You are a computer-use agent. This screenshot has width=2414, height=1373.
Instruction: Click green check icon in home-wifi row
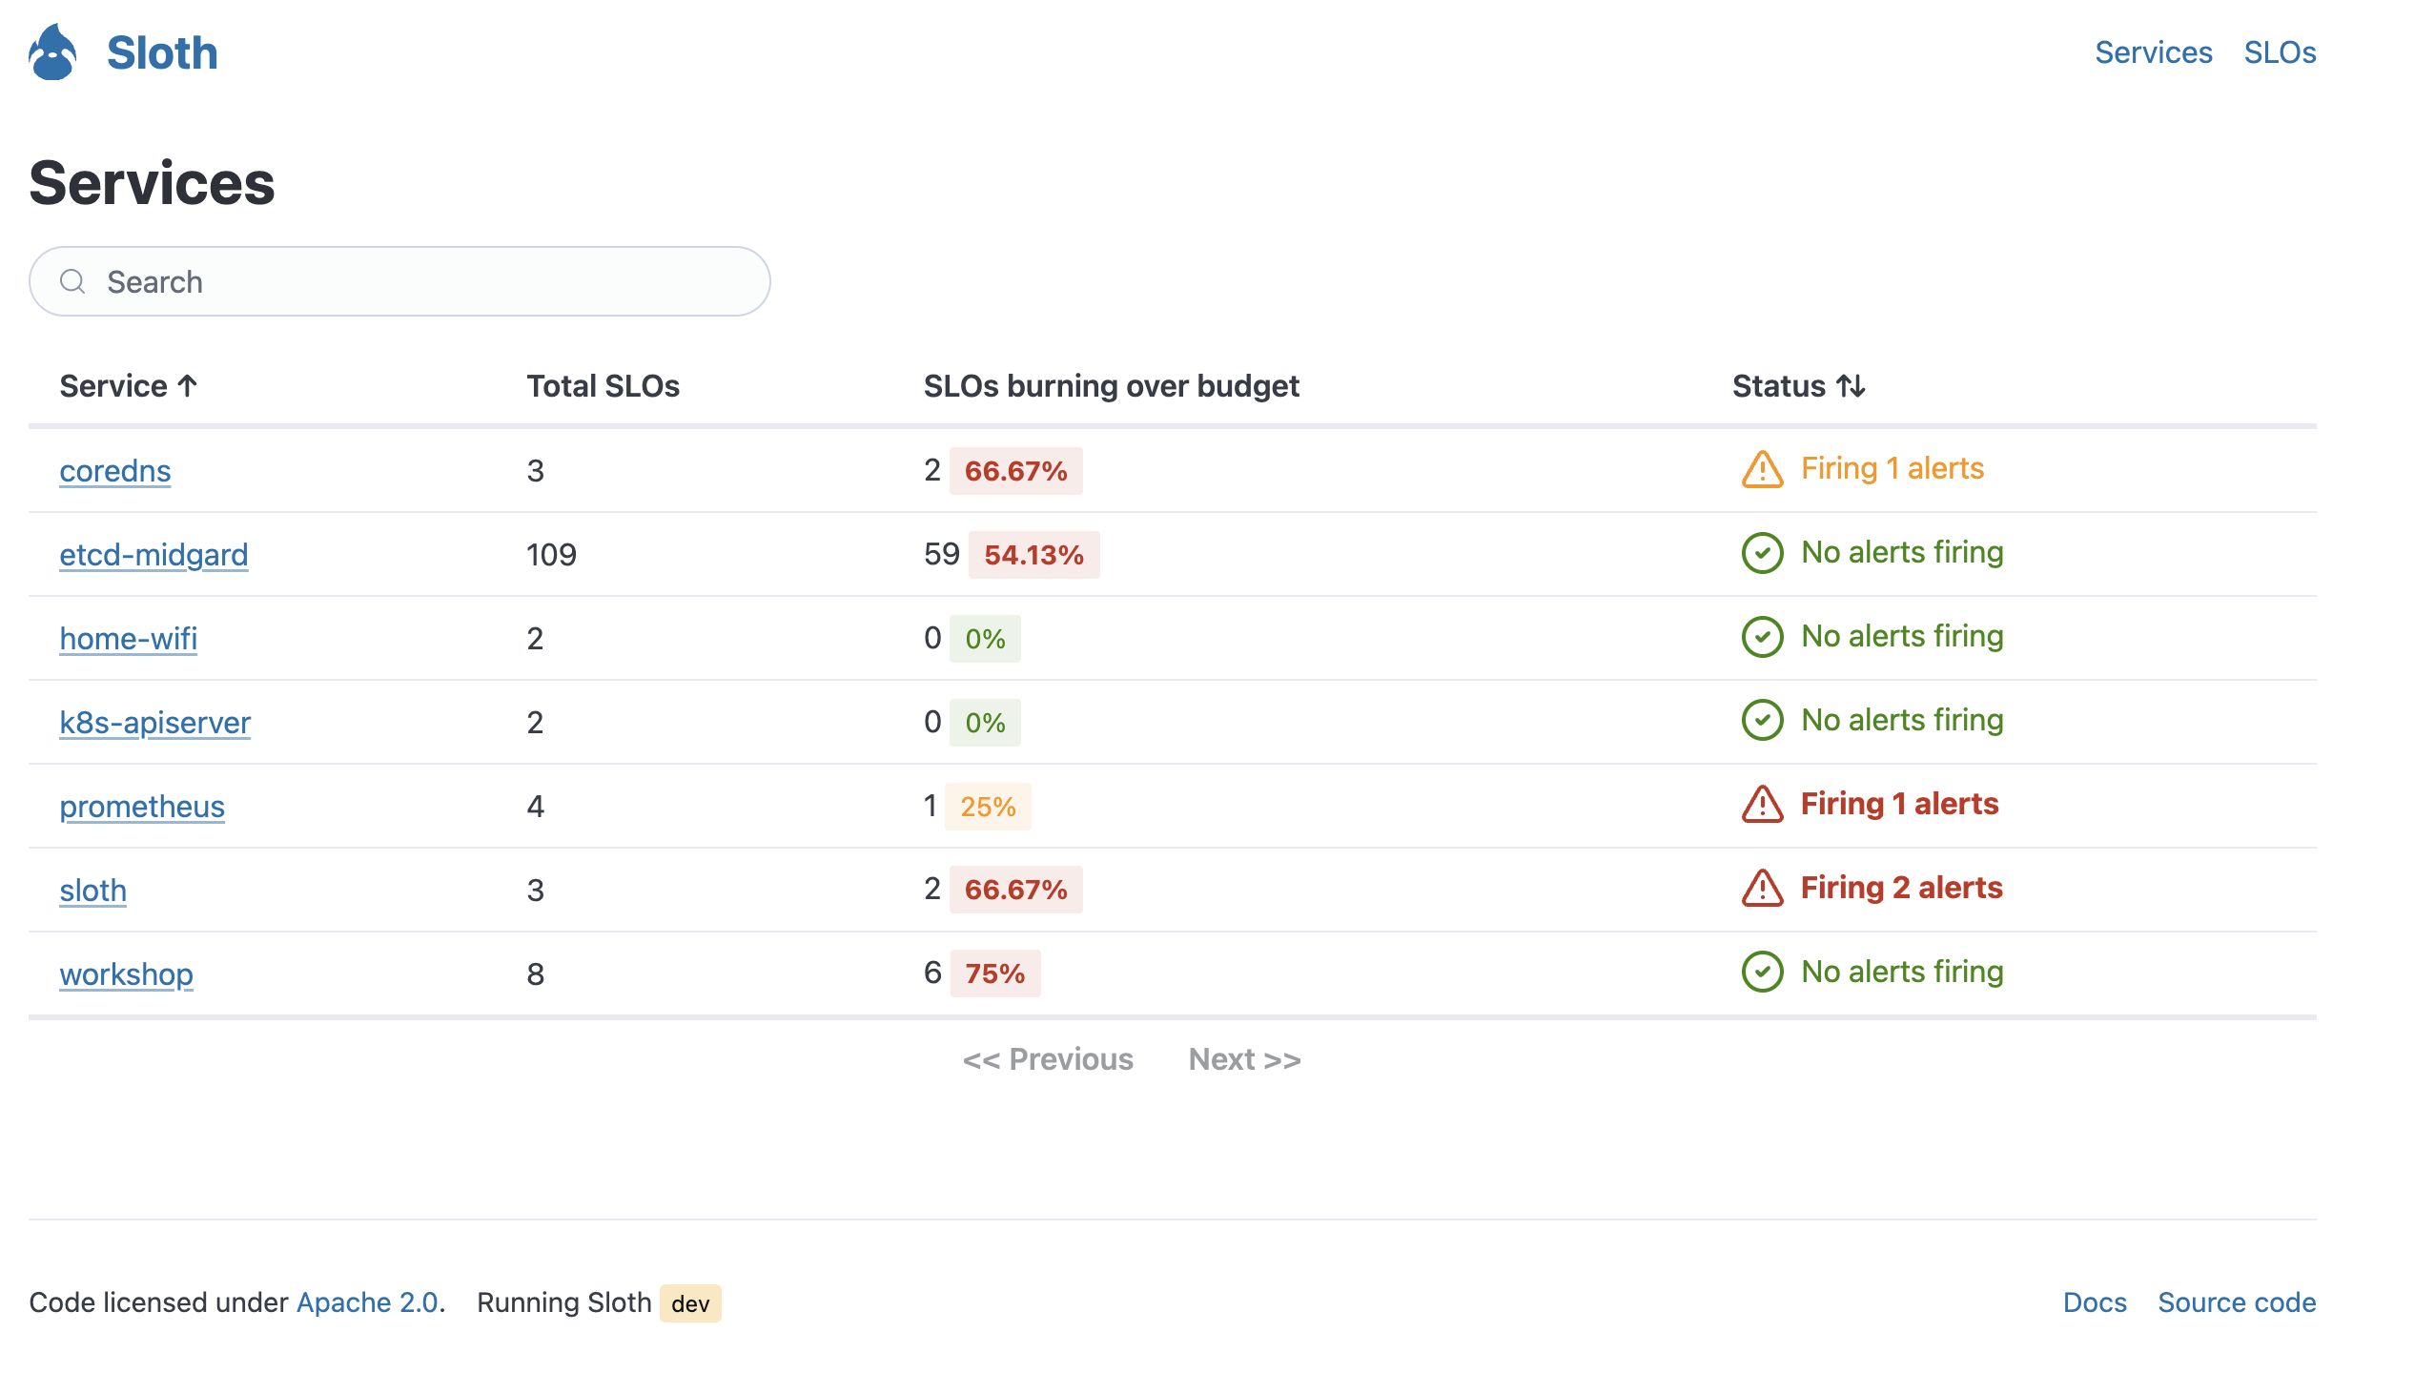[1762, 637]
